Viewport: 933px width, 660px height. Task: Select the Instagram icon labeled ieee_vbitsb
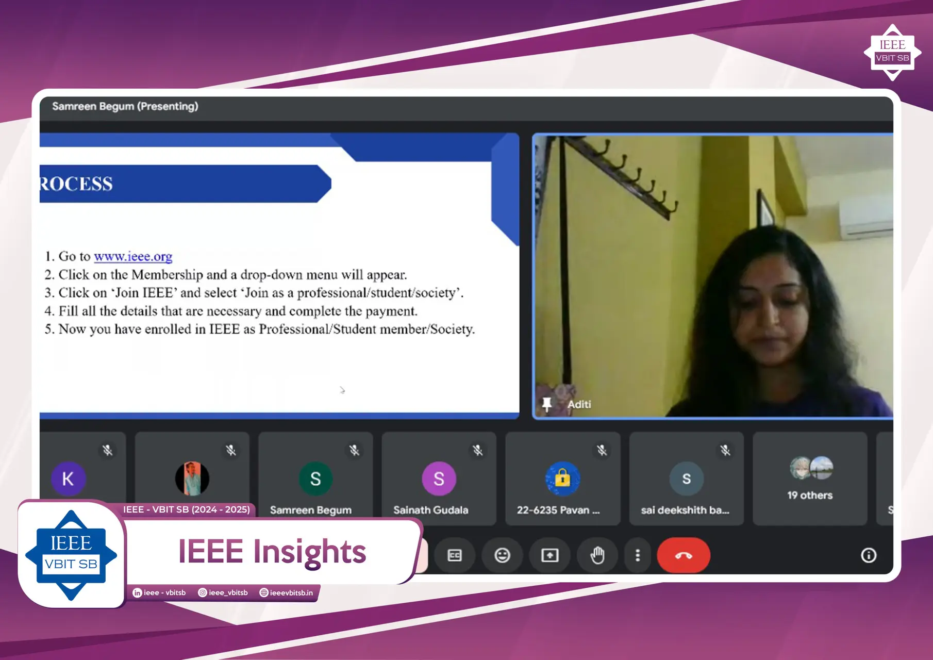202,593
